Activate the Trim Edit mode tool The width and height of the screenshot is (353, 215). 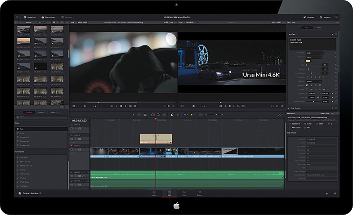[139, 115]
